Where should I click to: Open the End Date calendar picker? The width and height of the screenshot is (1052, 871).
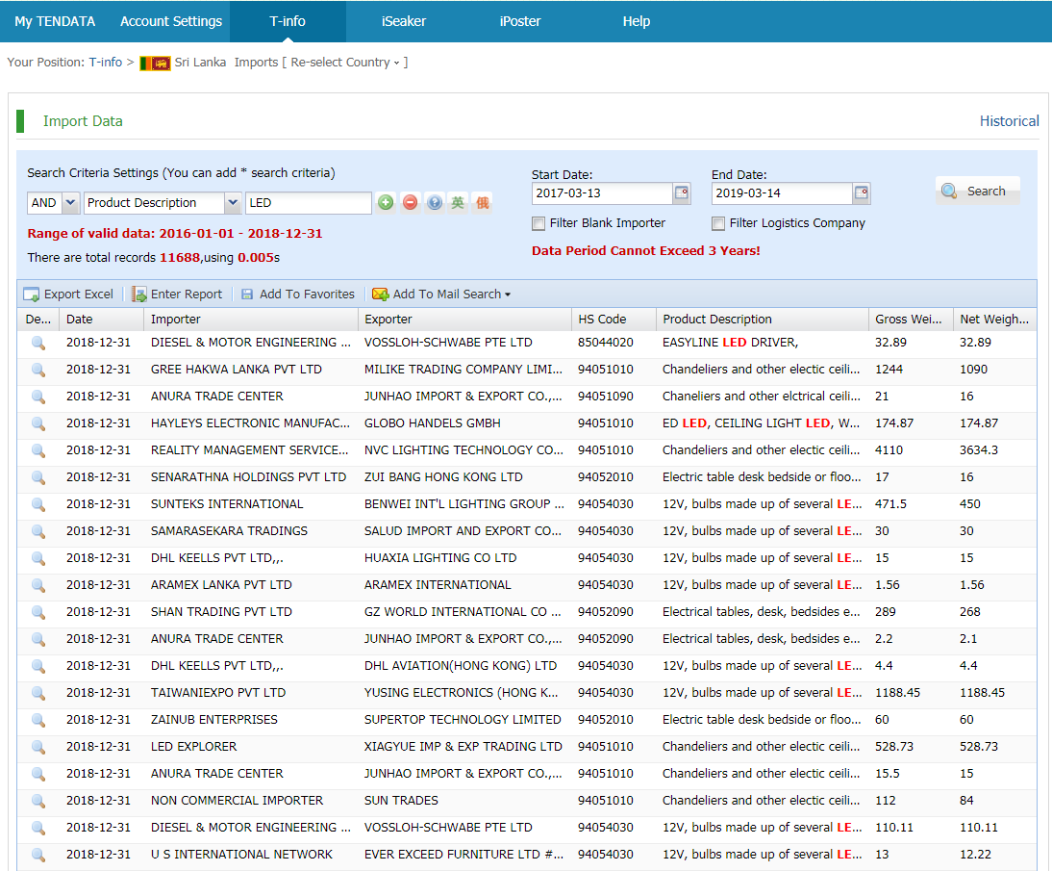[862, 192]
